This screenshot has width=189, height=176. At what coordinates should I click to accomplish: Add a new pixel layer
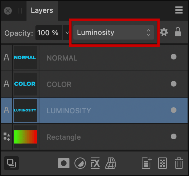[x=163, y=163]
